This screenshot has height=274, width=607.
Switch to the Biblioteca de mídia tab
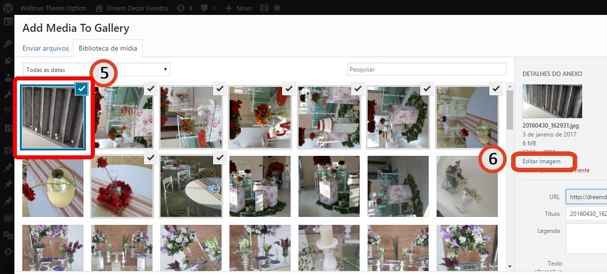108,48
